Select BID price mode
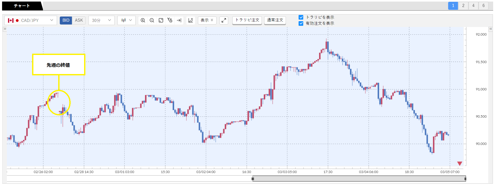 click(66, 20)
